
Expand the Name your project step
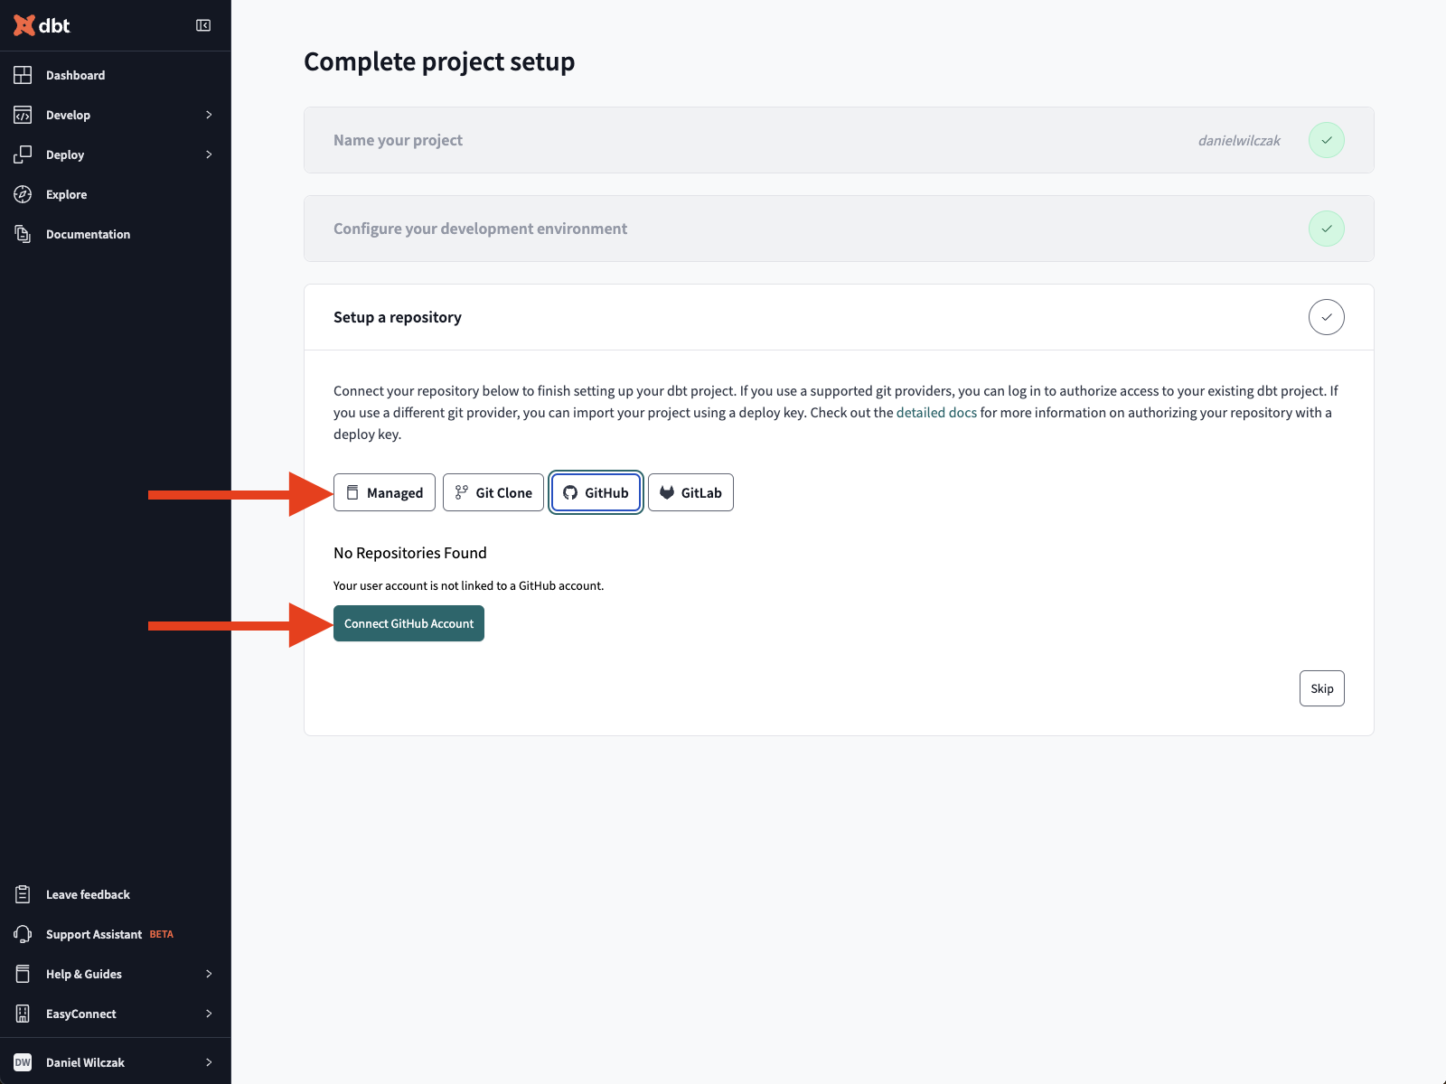(839, 140)
